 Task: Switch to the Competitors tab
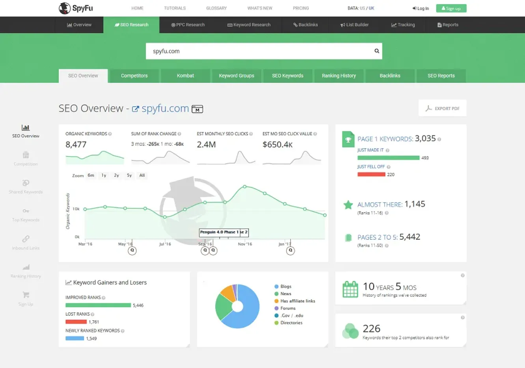coord(134,76)
